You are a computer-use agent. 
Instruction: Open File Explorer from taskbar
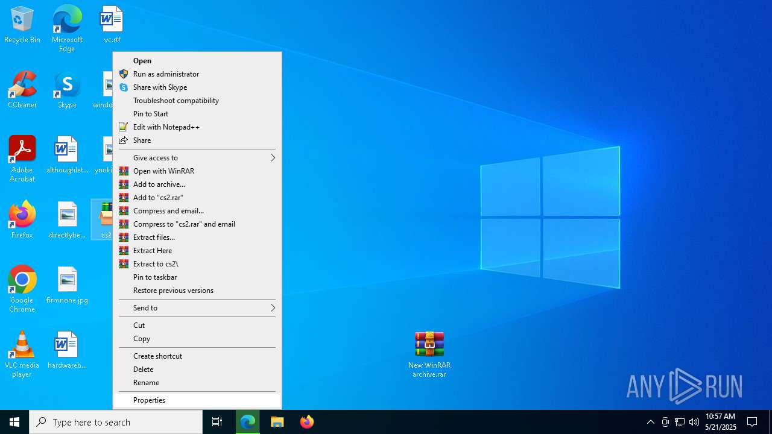tap(277, 422)
